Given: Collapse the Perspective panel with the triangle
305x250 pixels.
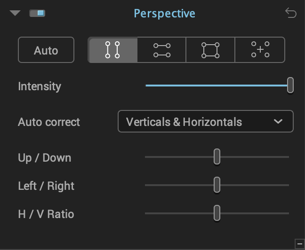Looking at the screenshot, I should tap(15, 13).
